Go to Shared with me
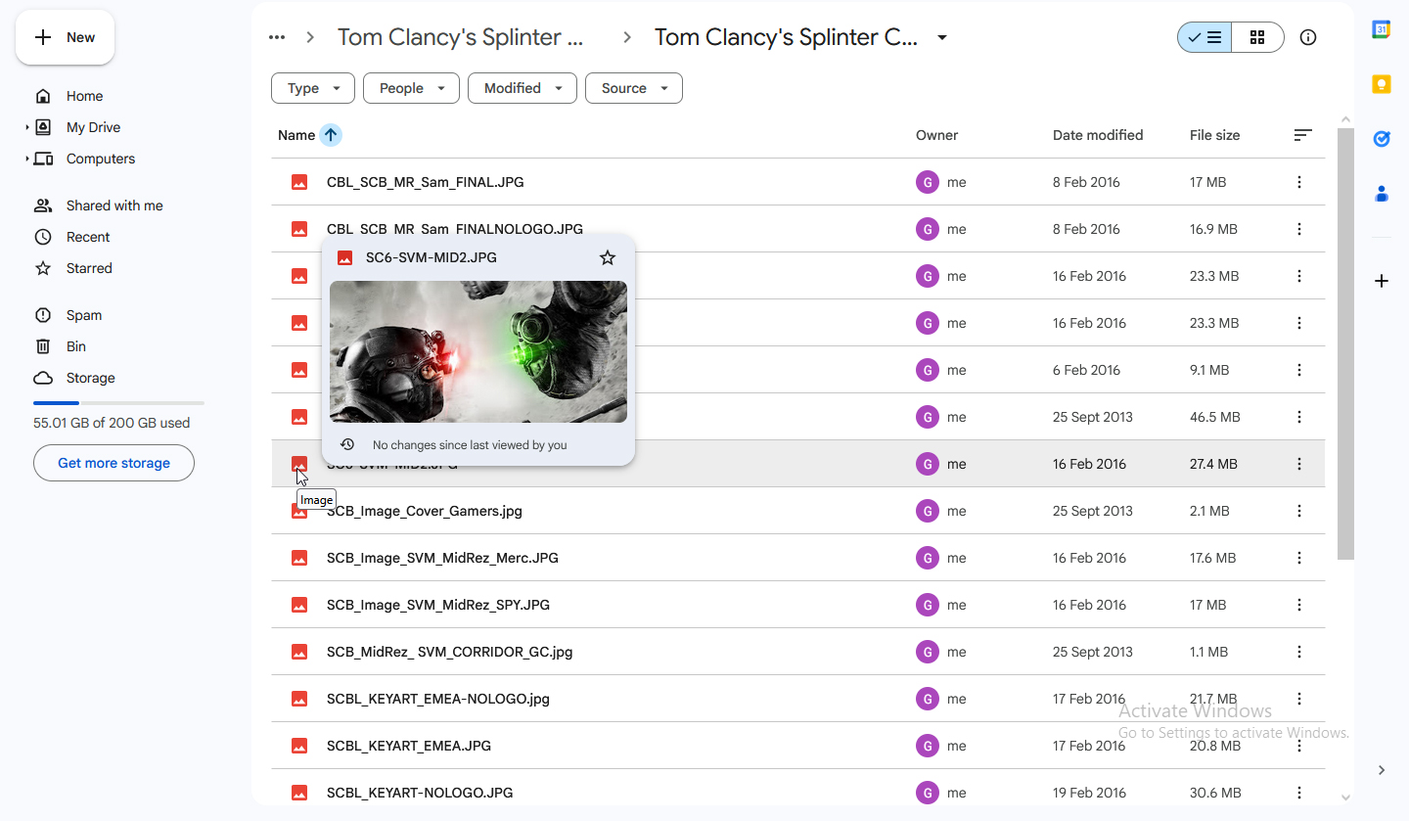This screenshot has height=821, width=1409. [x=114, y=205]
